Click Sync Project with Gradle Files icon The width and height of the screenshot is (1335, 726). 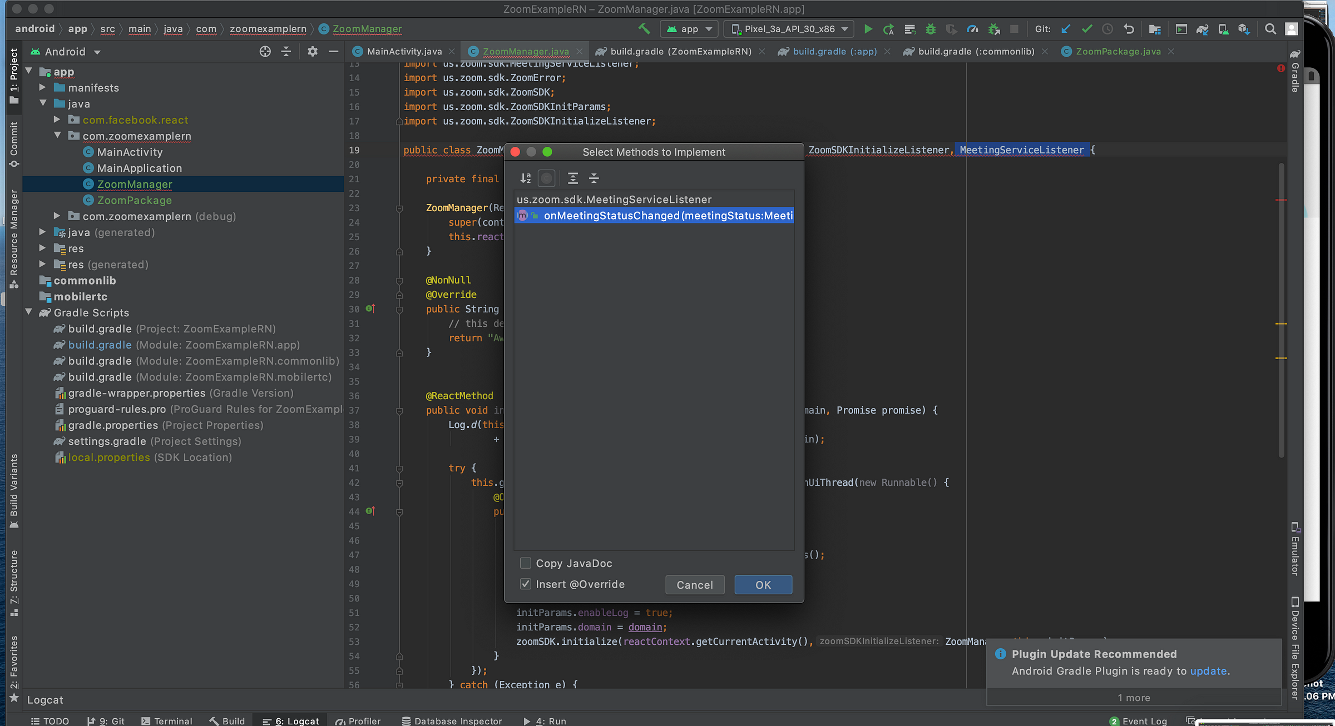(x=1202, y=29)
